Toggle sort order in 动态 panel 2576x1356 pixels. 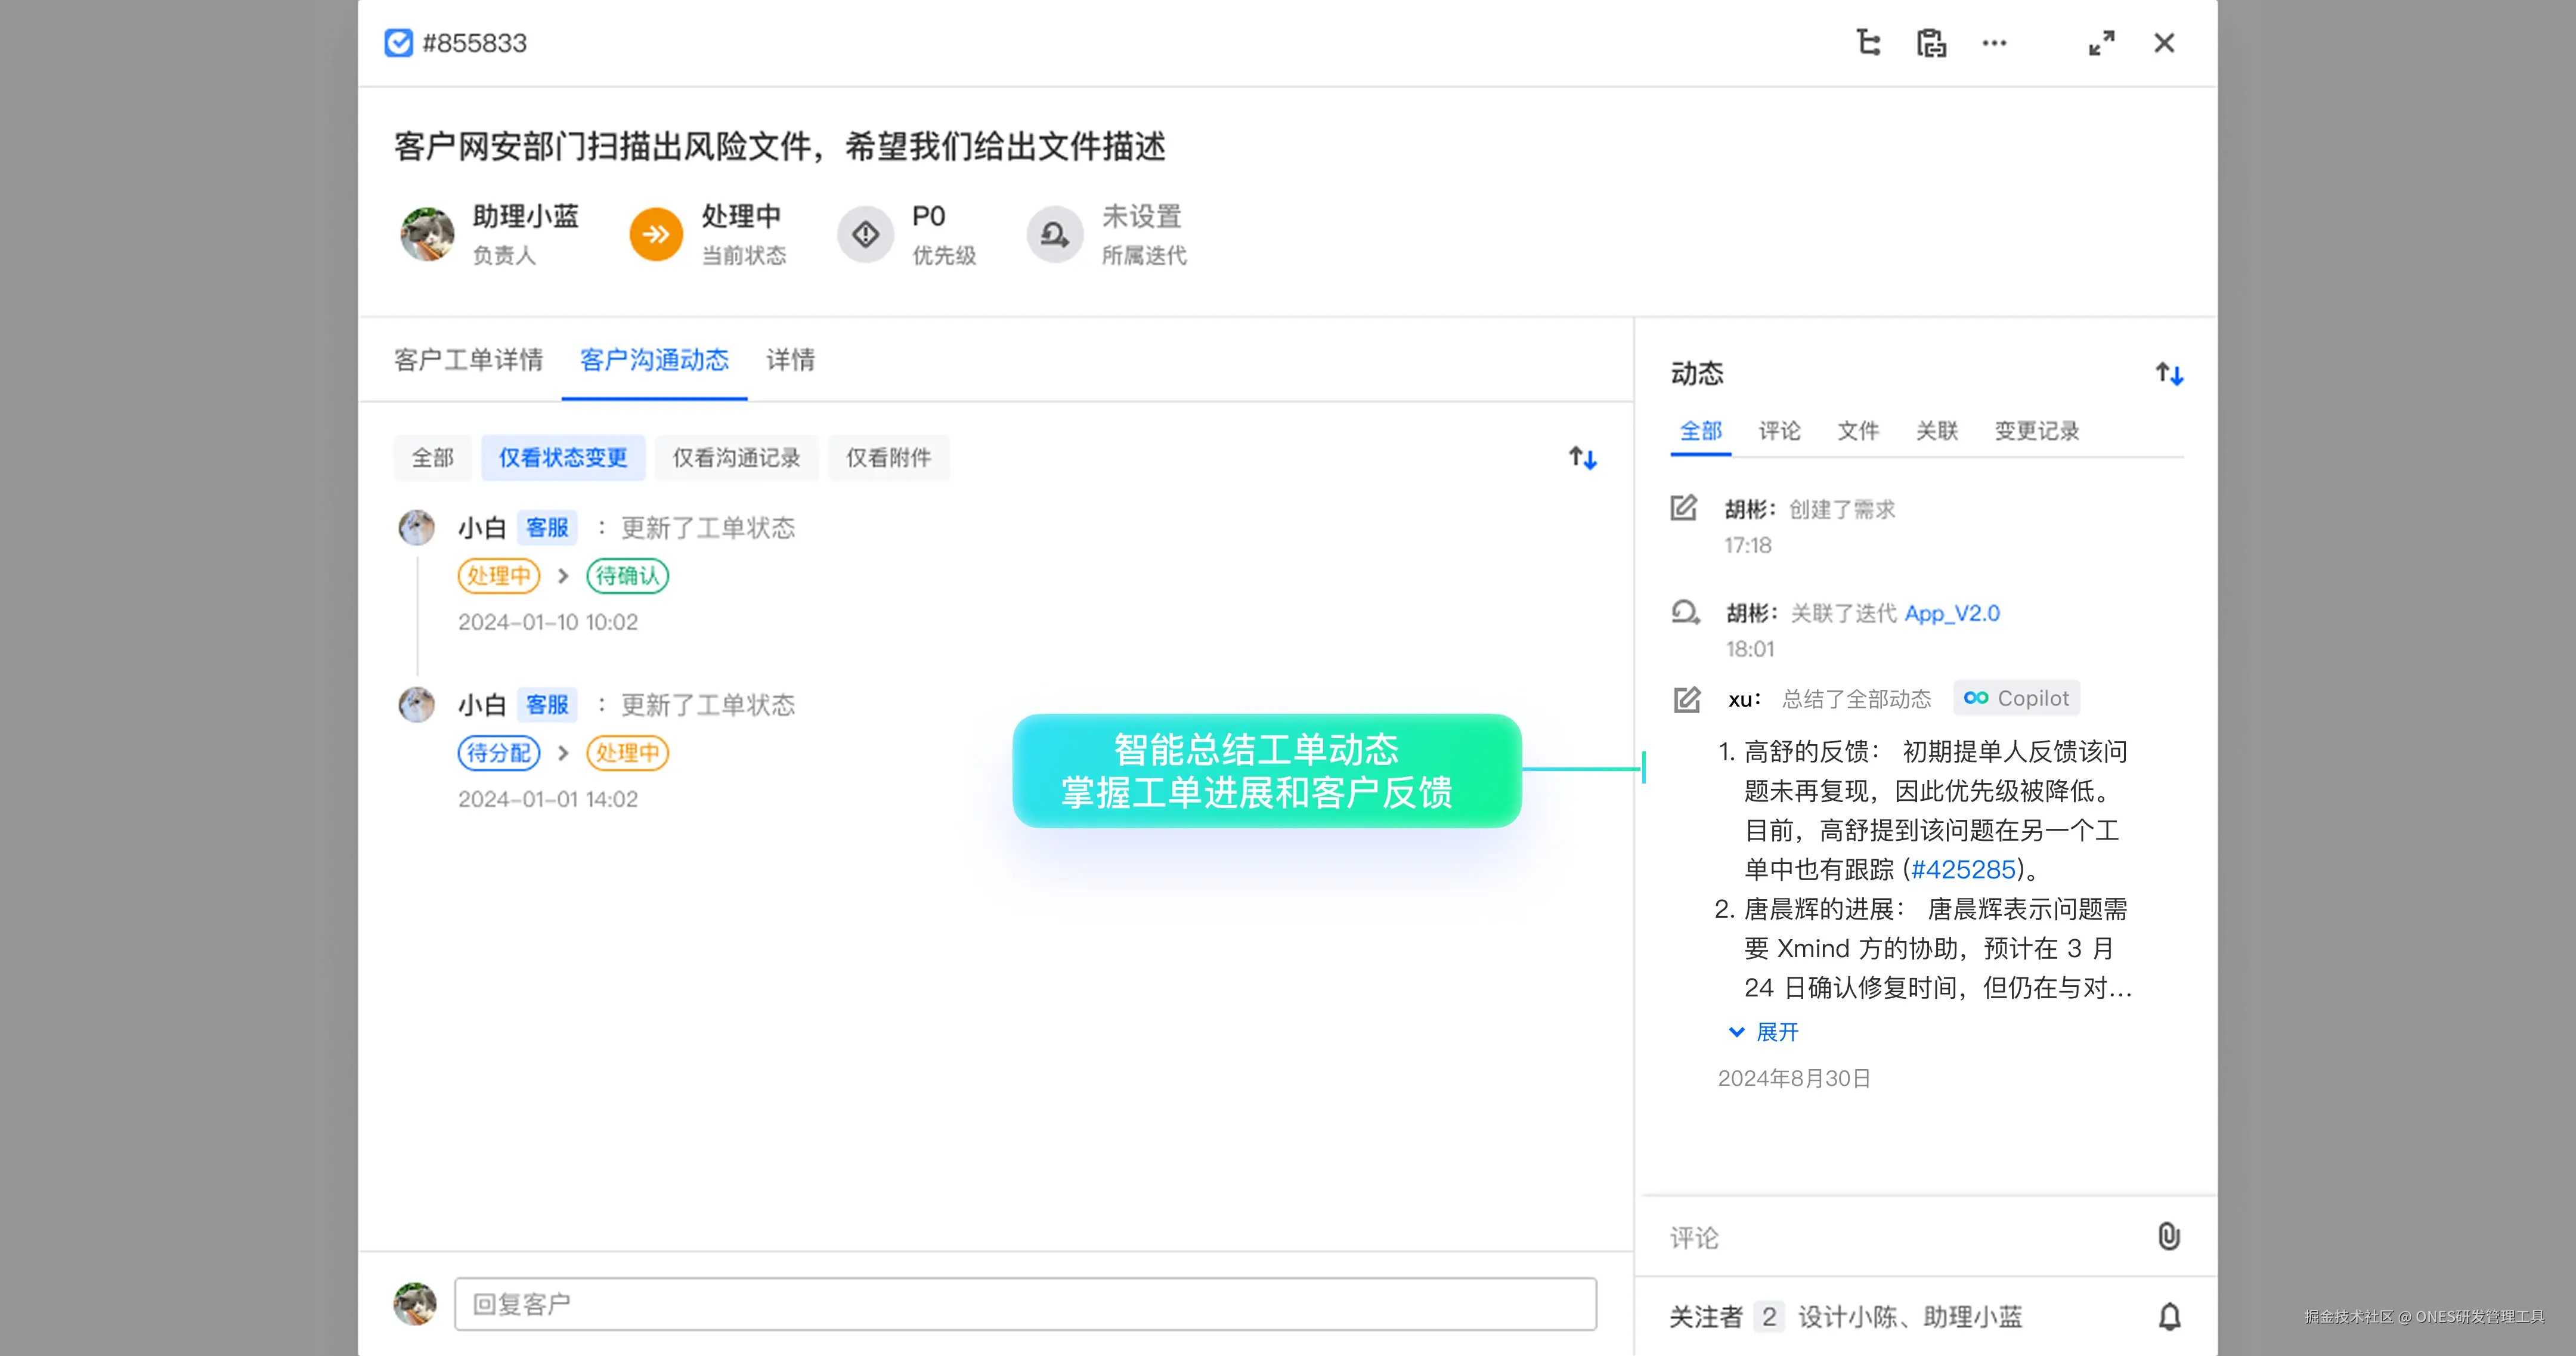pos(2169,374)
